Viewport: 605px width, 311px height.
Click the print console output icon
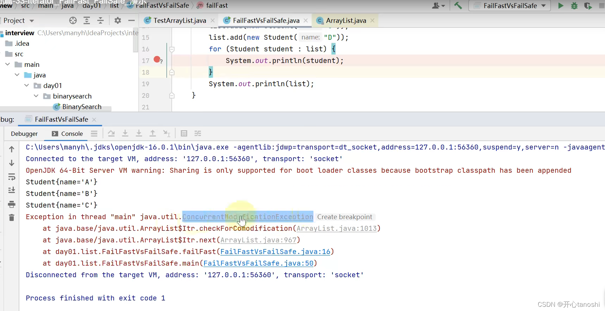pos(12,204)
